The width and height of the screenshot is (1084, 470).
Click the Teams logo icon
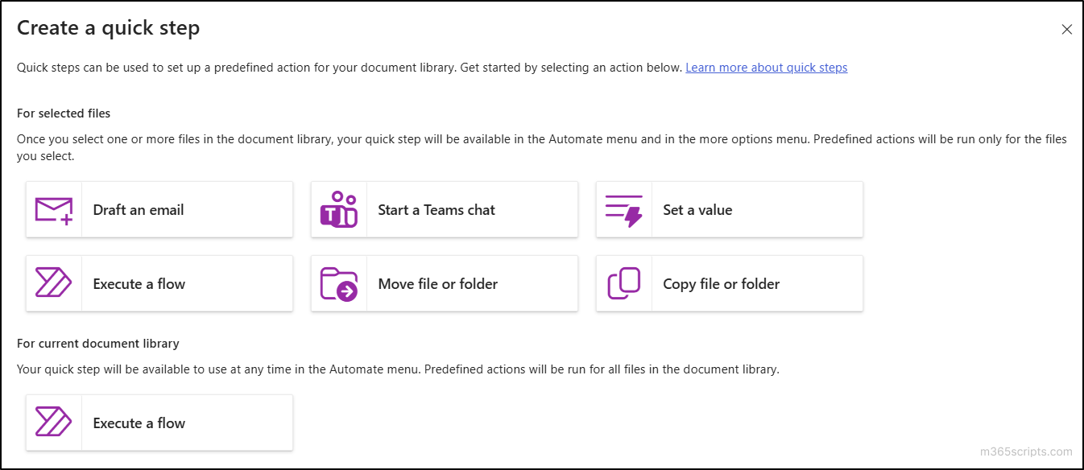pyautogui.click(x=339, y=209)
